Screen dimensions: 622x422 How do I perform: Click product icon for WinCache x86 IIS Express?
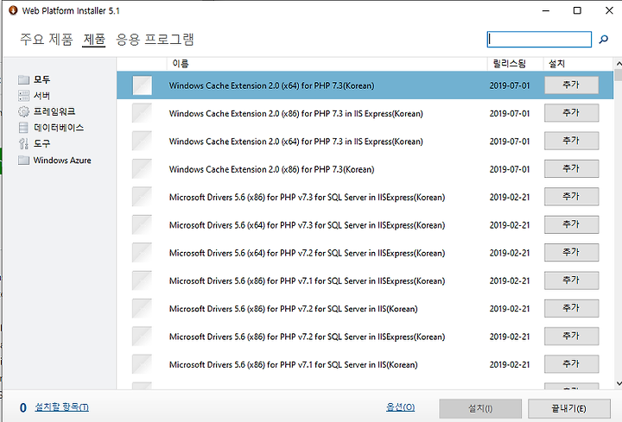tap(142, 113)
